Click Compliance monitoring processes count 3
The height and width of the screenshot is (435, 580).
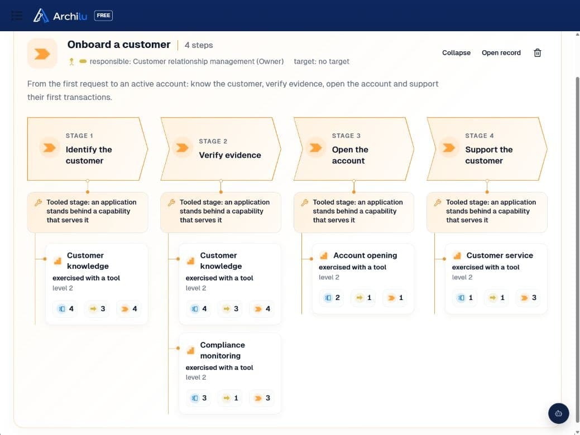(262, 398)
